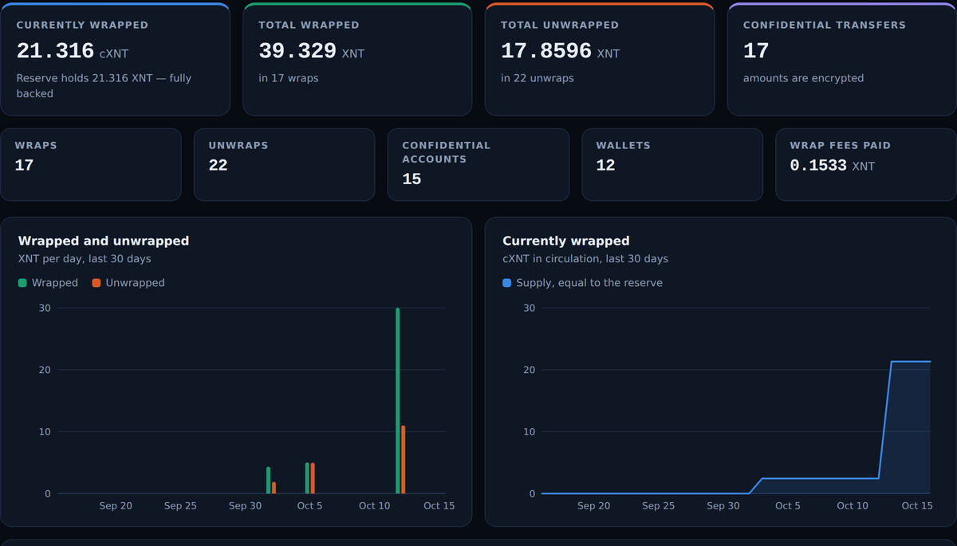
Task: Click the Wallets count 12
Action: 605,166
